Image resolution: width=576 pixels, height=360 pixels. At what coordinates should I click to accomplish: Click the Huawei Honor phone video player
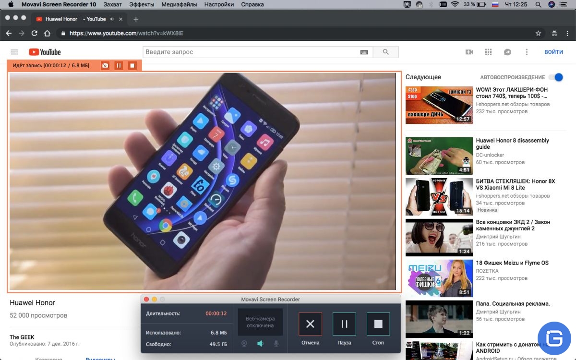(x=203, y=181)
